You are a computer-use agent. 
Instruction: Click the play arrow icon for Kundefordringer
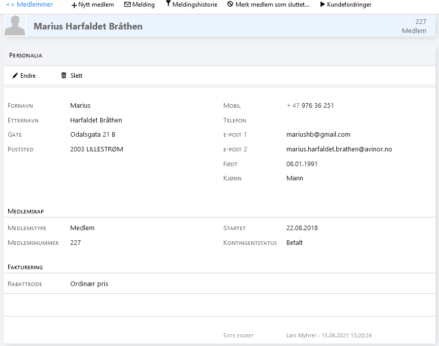[323, 5]
